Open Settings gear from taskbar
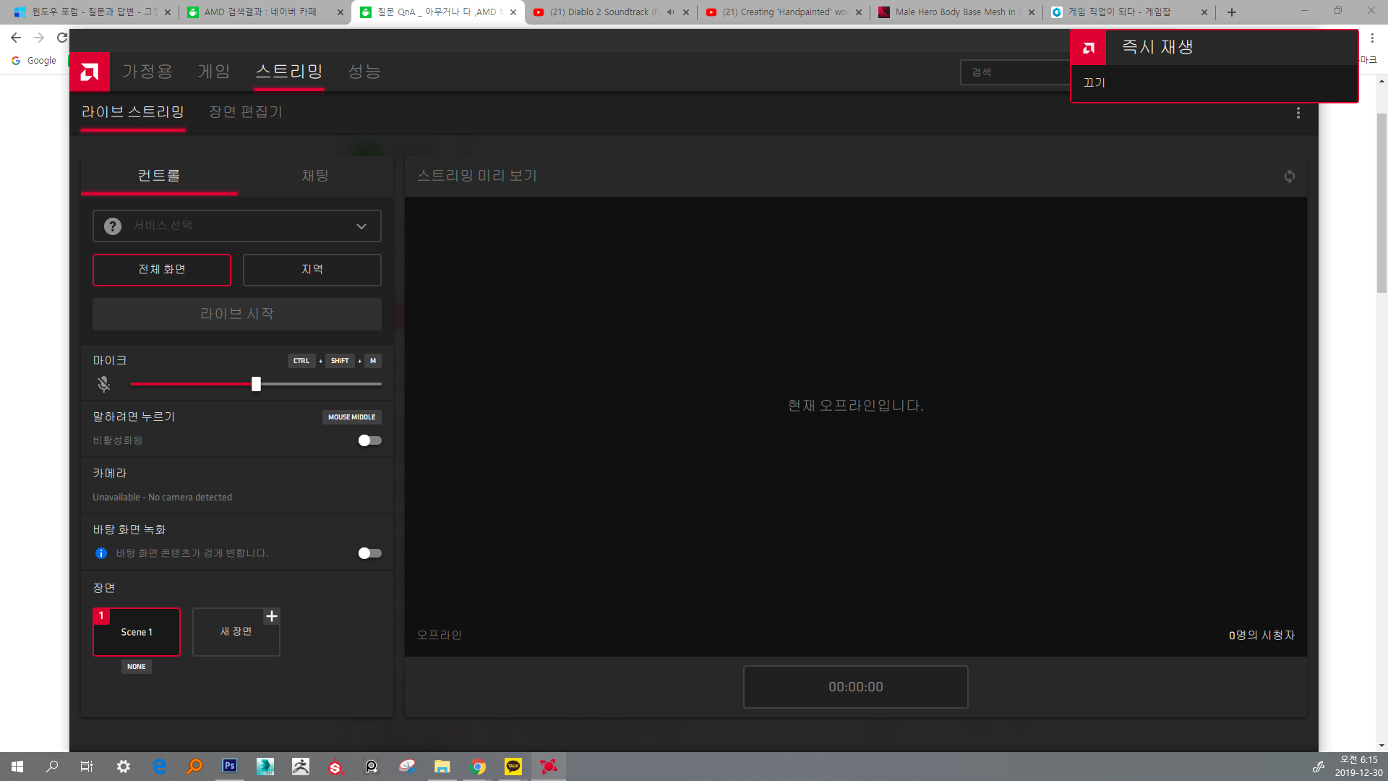The height and width of the screenshot is (781, 1388). 124,767
